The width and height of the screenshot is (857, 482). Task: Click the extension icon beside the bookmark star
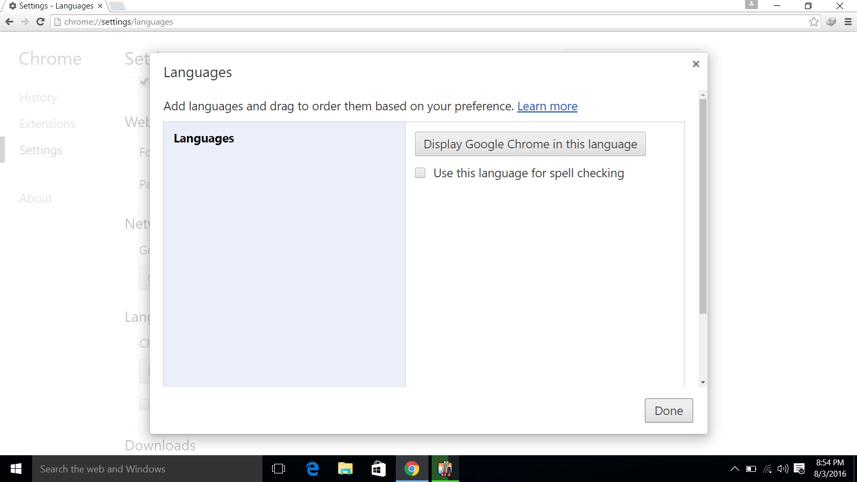click(x=831, y=21)
